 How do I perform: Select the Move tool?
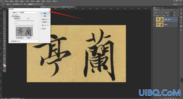coord(4,13)
